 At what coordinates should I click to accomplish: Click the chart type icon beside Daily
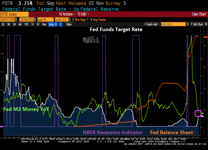[60, 24]
